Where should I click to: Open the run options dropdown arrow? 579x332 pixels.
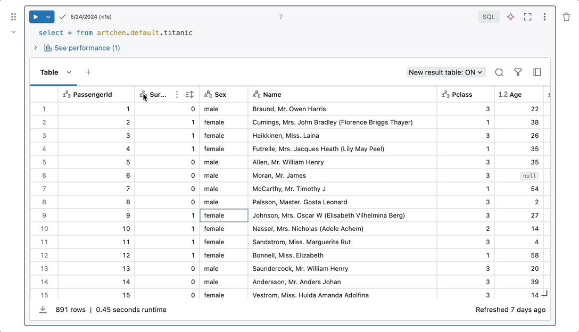coord(48,17)
